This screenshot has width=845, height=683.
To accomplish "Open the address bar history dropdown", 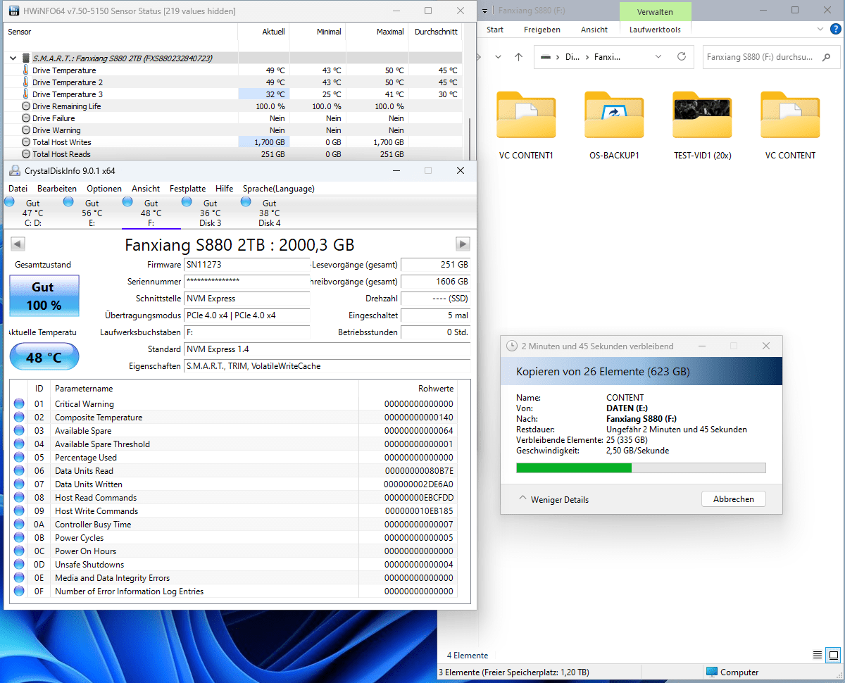I will (x=658, y=57).
